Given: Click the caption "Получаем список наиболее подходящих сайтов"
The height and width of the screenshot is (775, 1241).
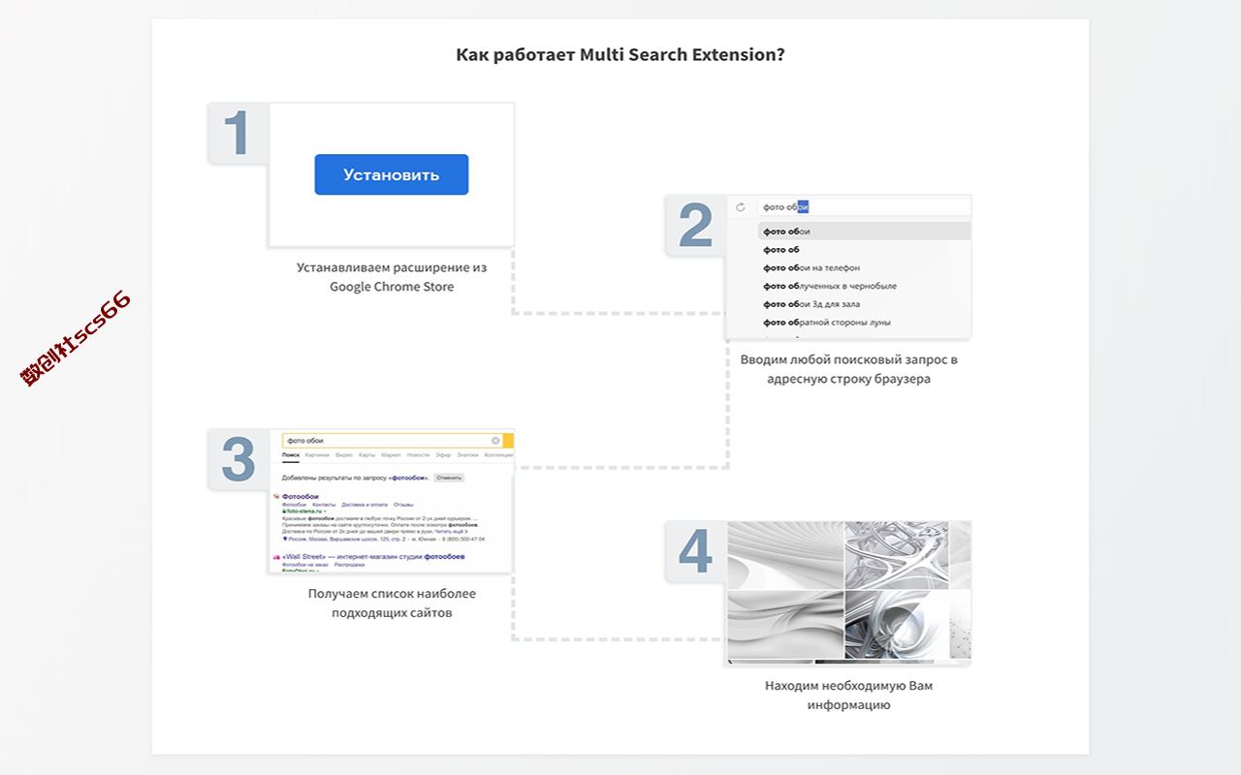Looking at the screenshot, I should click(x=392, y=604).
